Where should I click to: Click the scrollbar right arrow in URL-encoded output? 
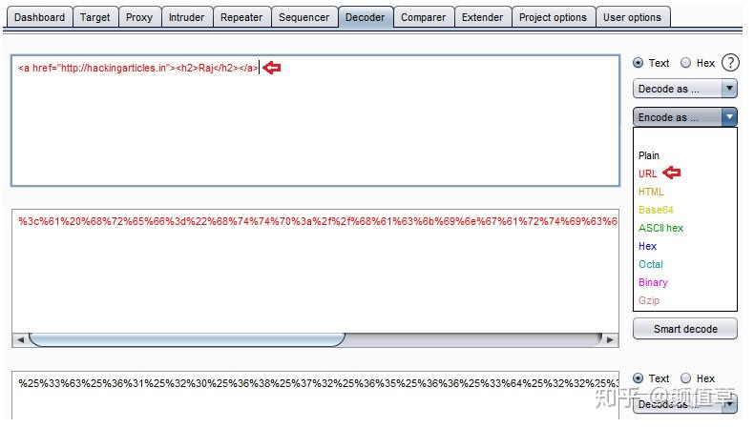(610, 339)
